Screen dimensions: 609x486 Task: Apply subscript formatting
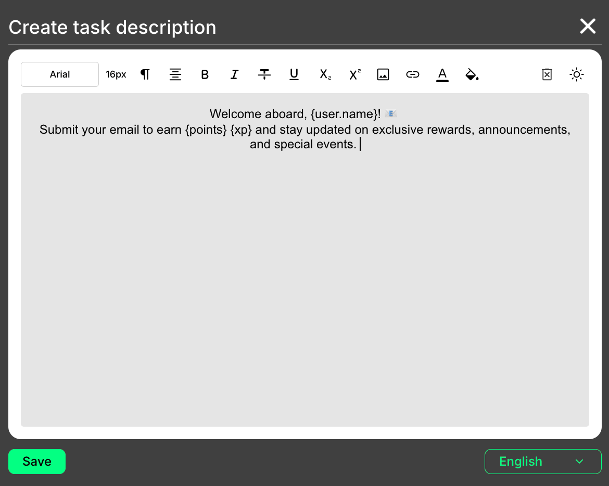325,74
